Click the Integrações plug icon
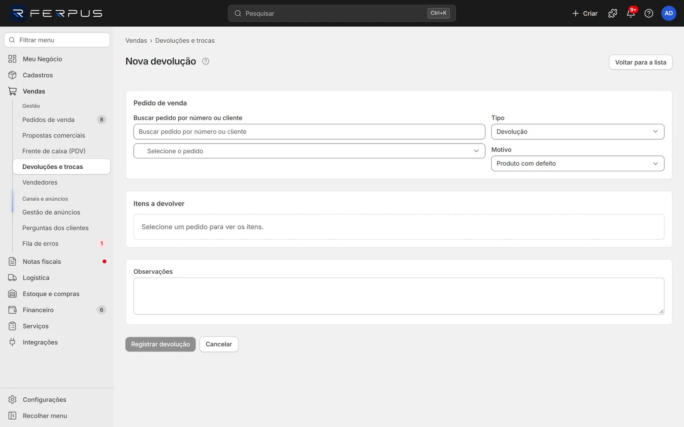 coord(12,342)
